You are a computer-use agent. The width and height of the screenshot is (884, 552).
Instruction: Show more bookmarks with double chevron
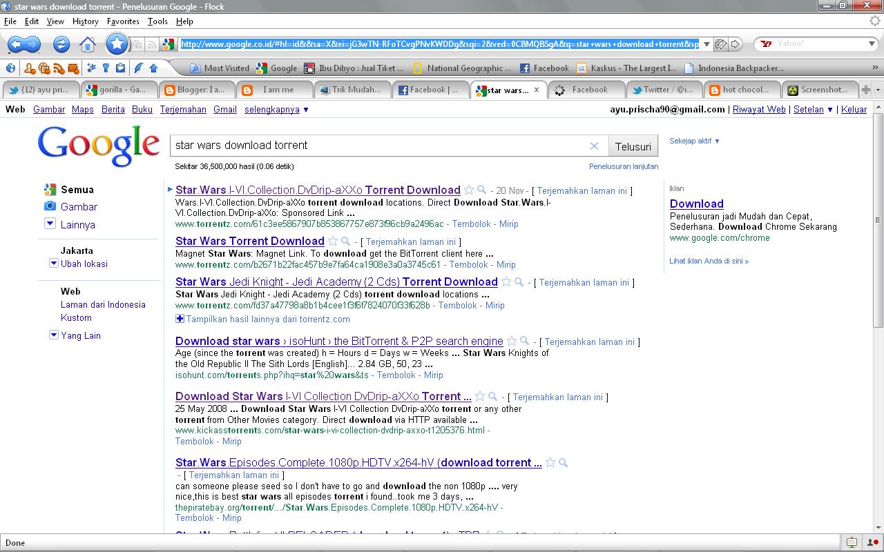pyautogui.click(x=876, y=68)
